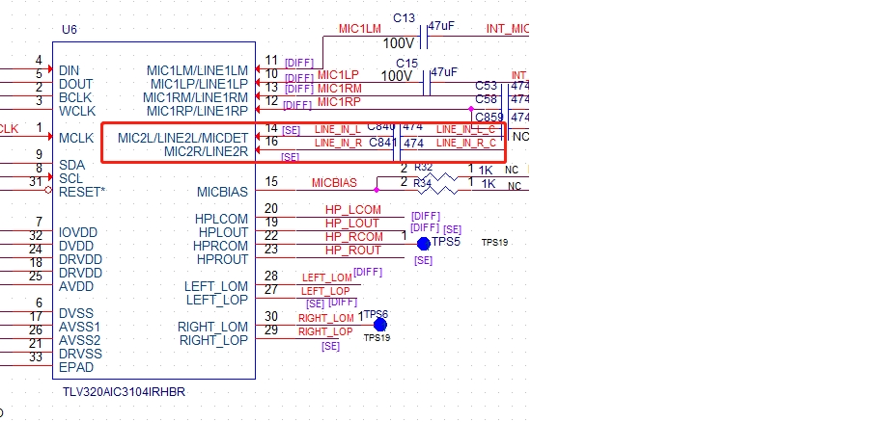894x422 pixels.
Task: Select the red HP_RCOM net label
Action: point(354,237)
